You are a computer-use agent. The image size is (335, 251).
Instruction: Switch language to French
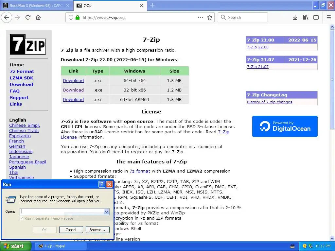click(16, 141)
